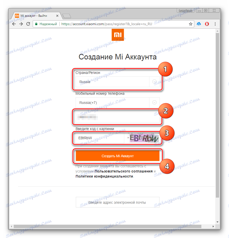
Task: Click the orange Mi logo
Action: pyautogui.click(x=118, y=35)
